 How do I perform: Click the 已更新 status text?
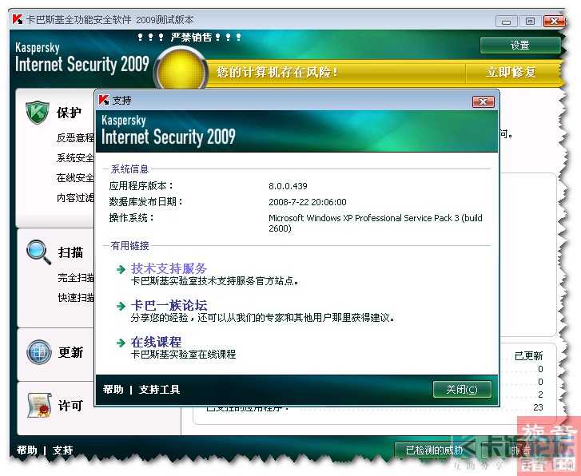[x=529, y=356]
